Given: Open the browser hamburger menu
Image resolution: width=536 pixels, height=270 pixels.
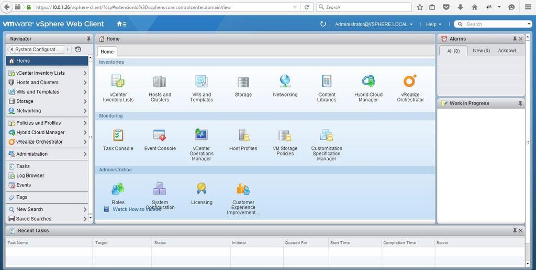Looking at the screenshot, I should (x=528, y=7).
